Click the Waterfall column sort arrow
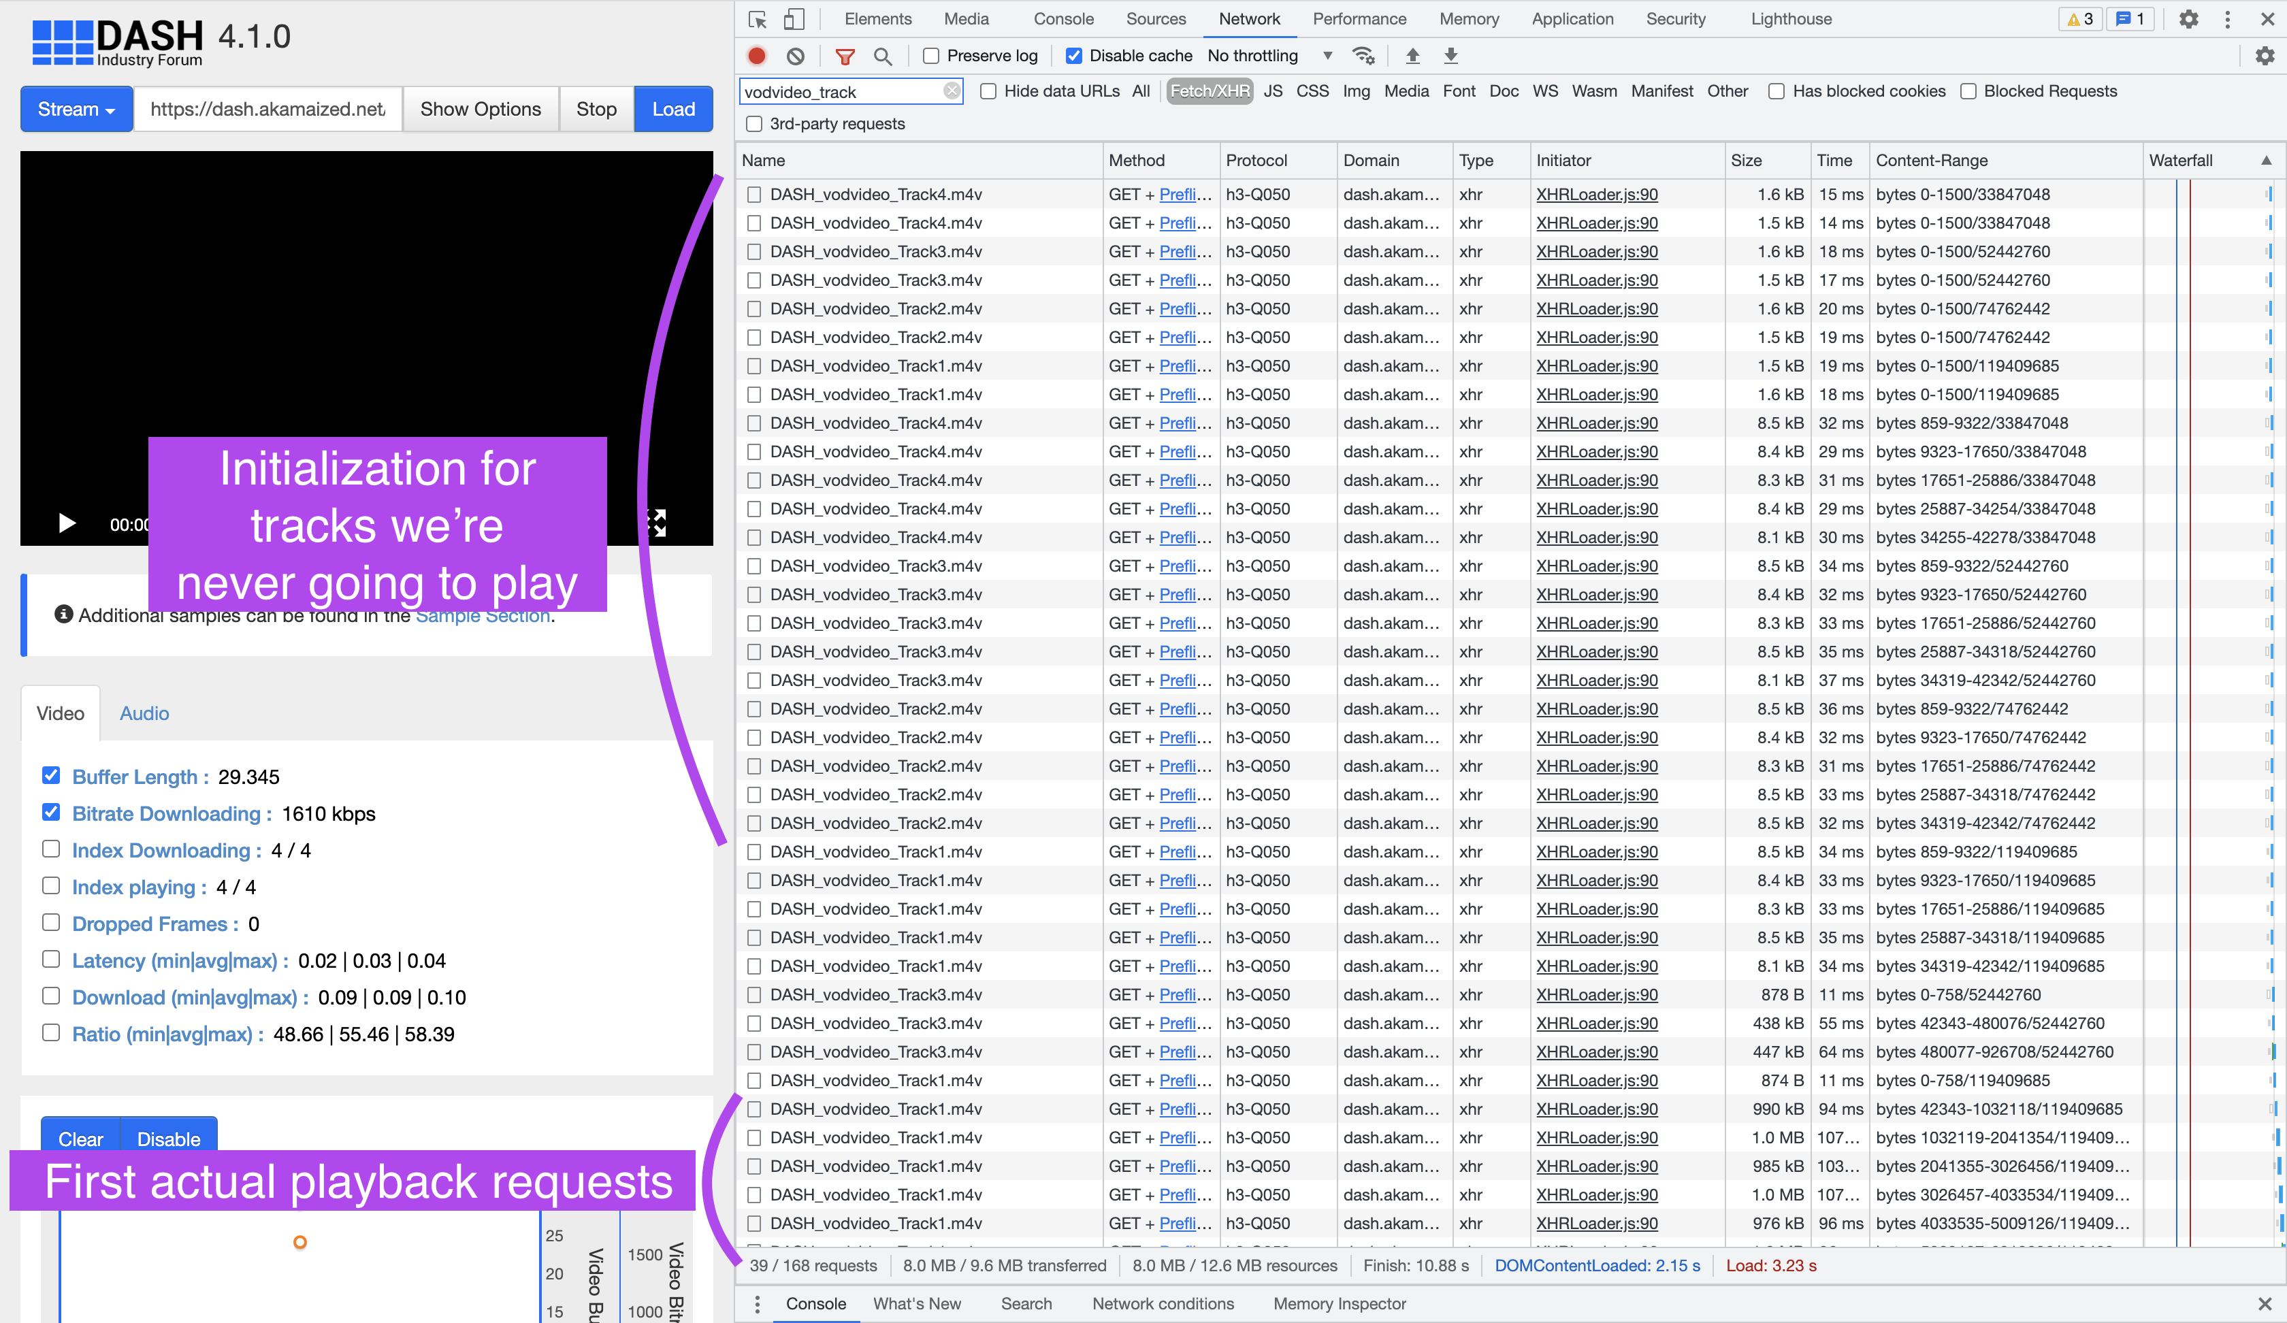This screenshot has width=2287, height=1323. [x=2266, y=161]
